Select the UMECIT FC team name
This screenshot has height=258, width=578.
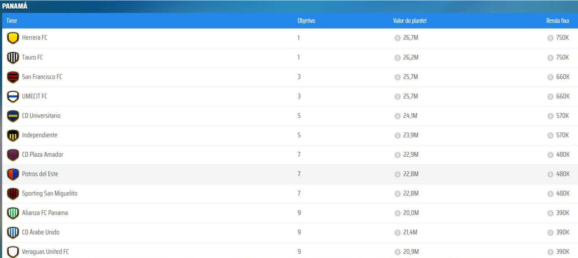[35, 96]
